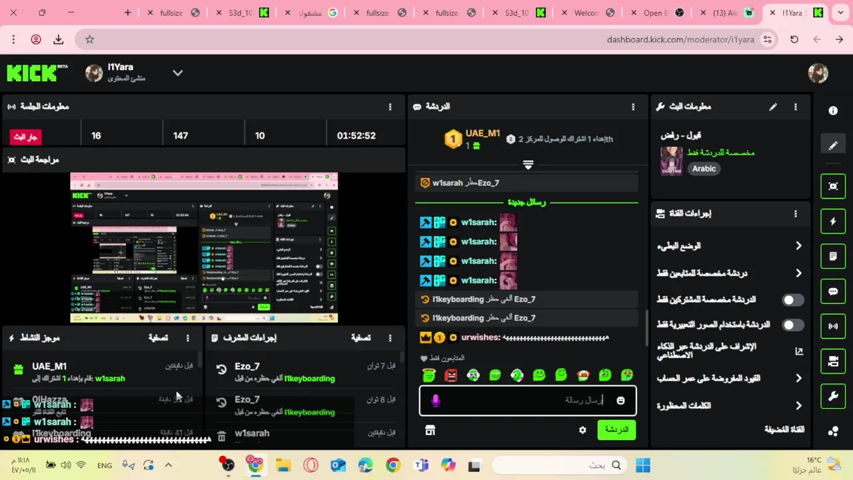The height and width of the screenshot is (480, 853).
Task: Open AI chat moderation external link icon
Action: (799, 351)
